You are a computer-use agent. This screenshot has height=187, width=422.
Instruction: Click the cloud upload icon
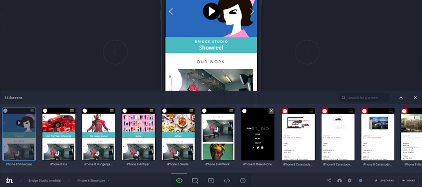point(339,180)
